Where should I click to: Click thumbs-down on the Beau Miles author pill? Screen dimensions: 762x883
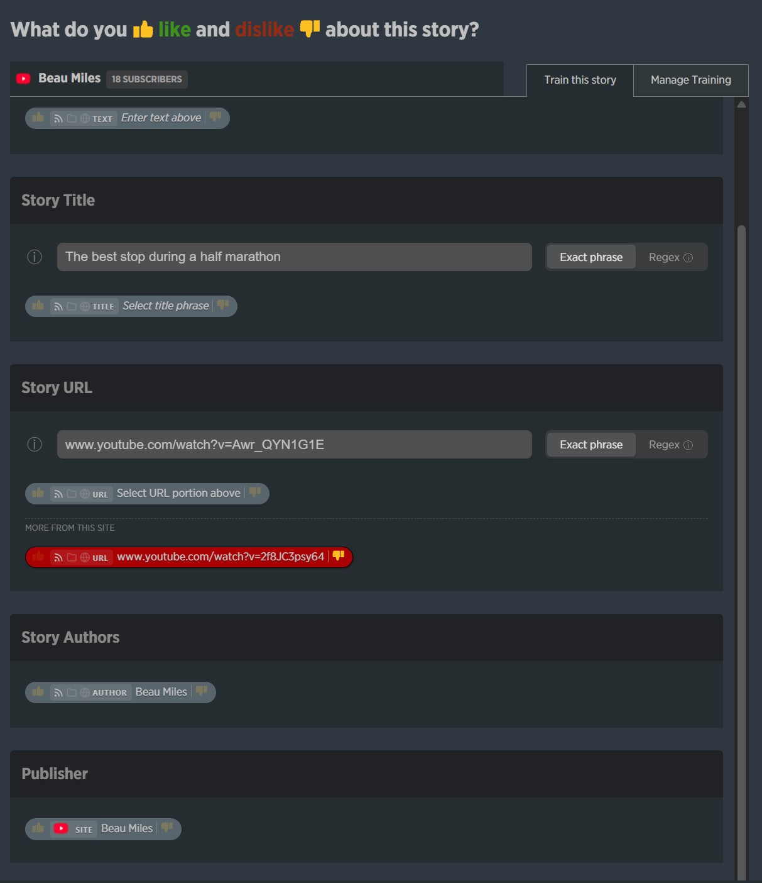202,691
